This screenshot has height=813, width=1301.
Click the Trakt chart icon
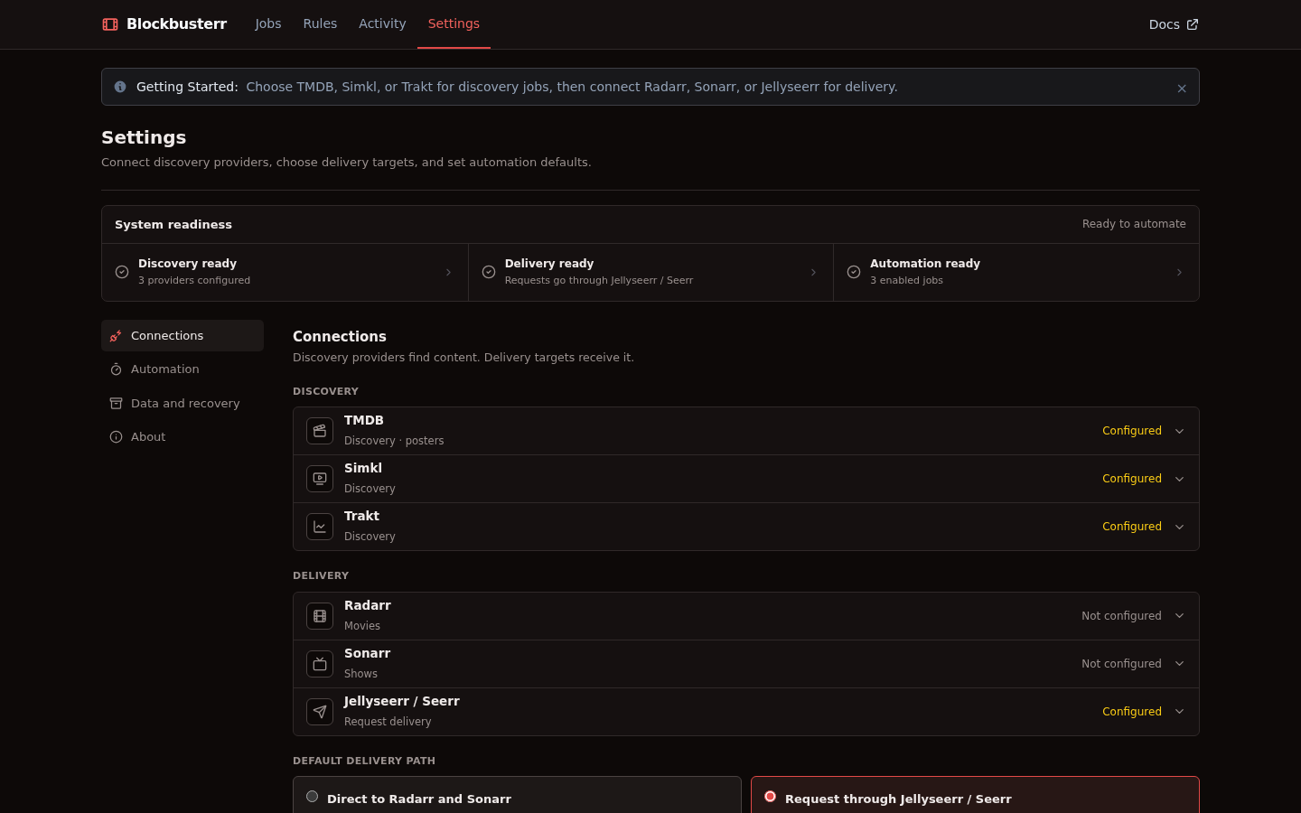pos(320,527)
